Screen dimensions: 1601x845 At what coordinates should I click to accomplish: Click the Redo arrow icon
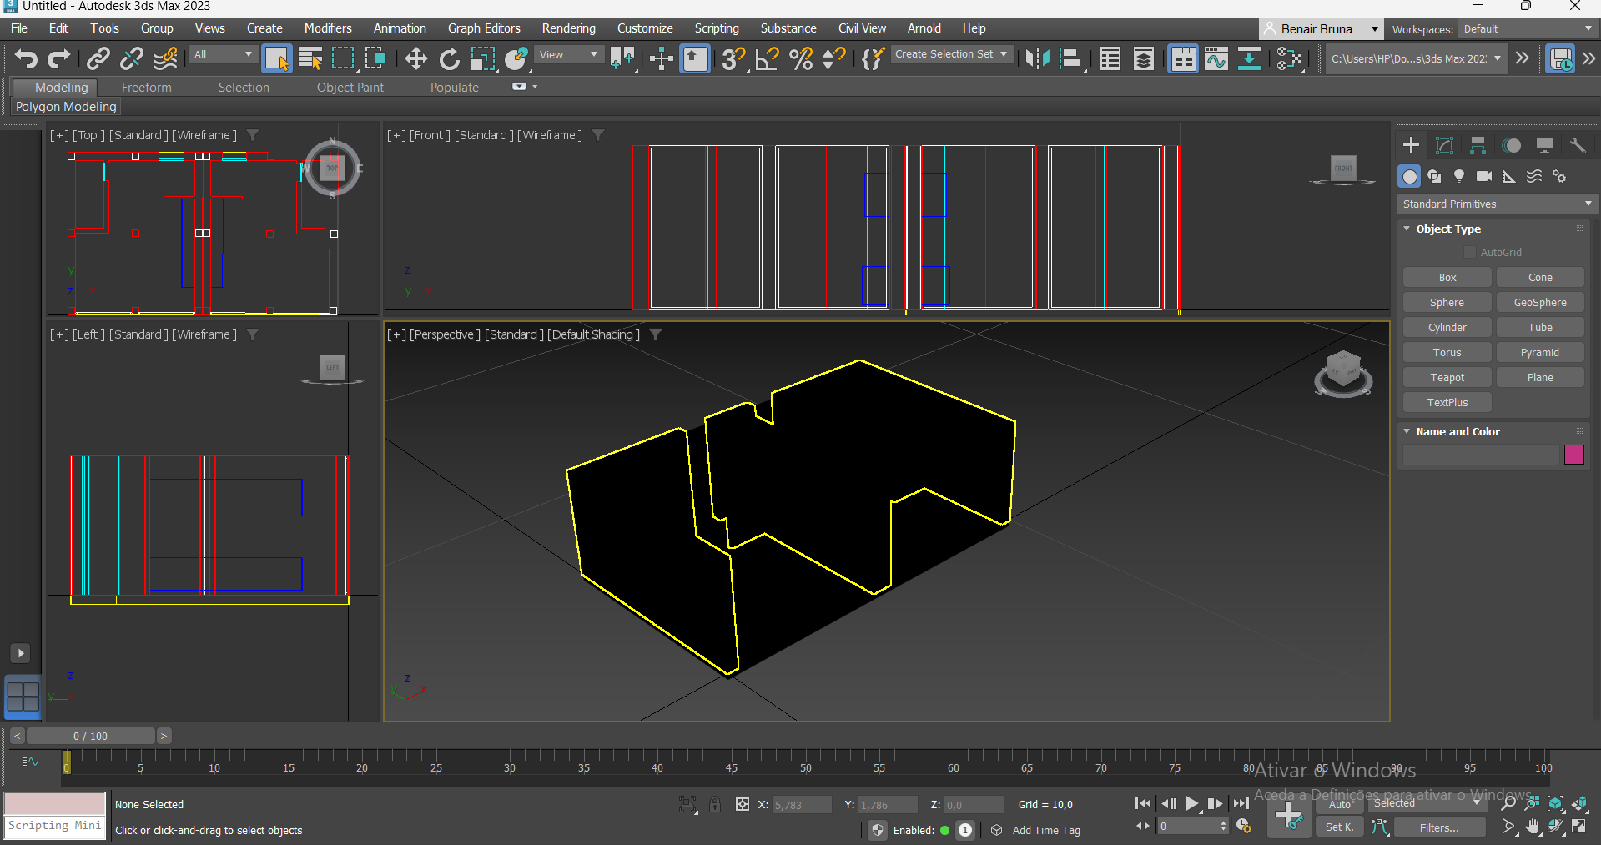click(x=58, y=58)
